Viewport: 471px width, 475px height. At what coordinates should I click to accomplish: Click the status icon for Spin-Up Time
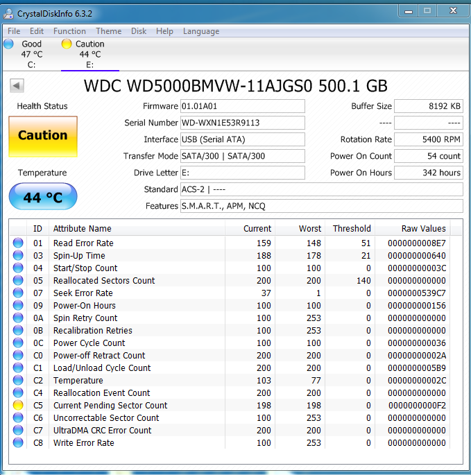coord(18,255)
